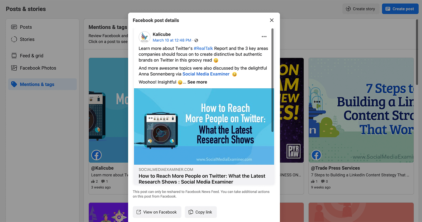Click the post icon on Create post
Viewport: 422px width, 222px height.
[x=388, y=9]
